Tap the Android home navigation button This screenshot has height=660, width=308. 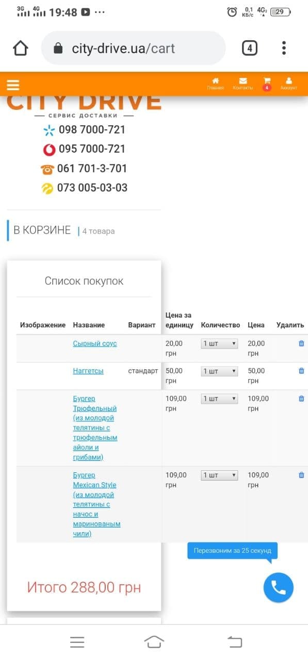pos(154,642)
